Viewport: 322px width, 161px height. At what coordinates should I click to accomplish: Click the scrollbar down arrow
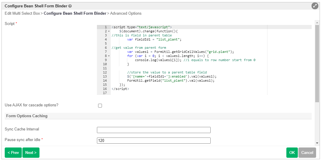point(317,143)
